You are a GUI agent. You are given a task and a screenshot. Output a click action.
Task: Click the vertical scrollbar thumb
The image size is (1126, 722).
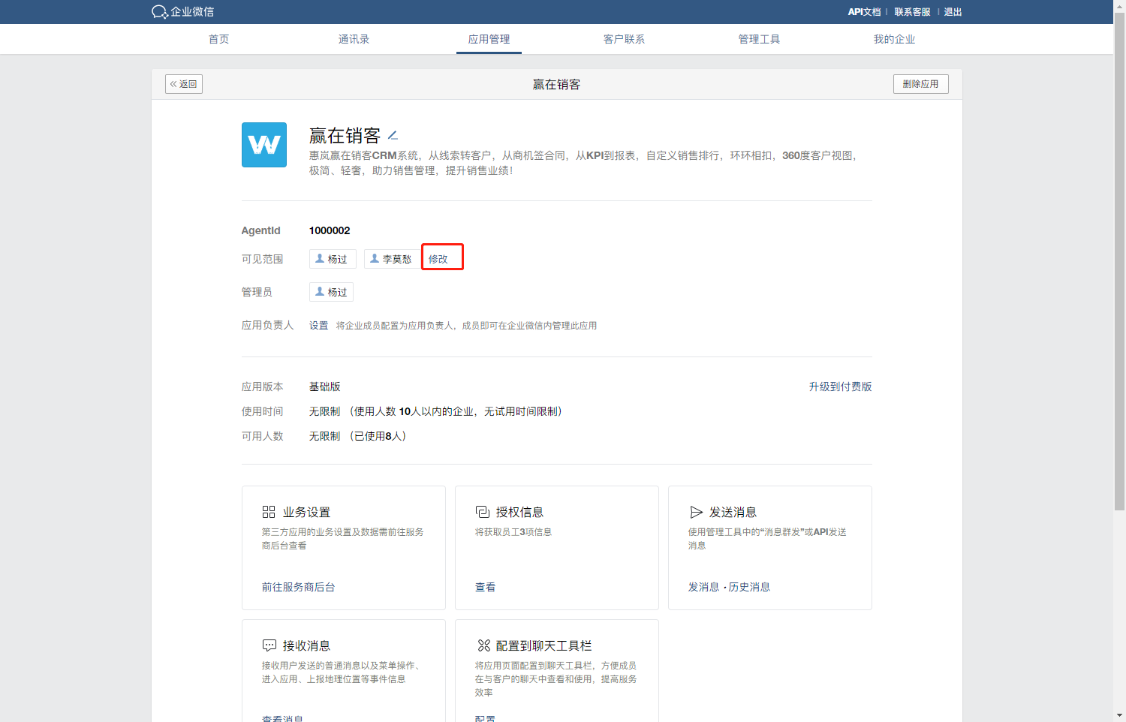point(1119,263)
